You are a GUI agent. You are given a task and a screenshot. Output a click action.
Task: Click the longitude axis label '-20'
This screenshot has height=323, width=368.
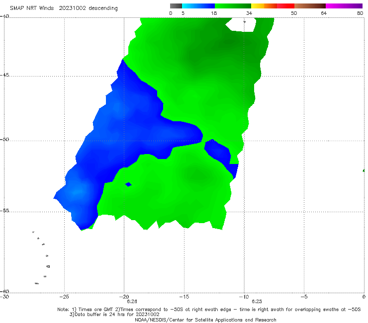coord(124,297)
